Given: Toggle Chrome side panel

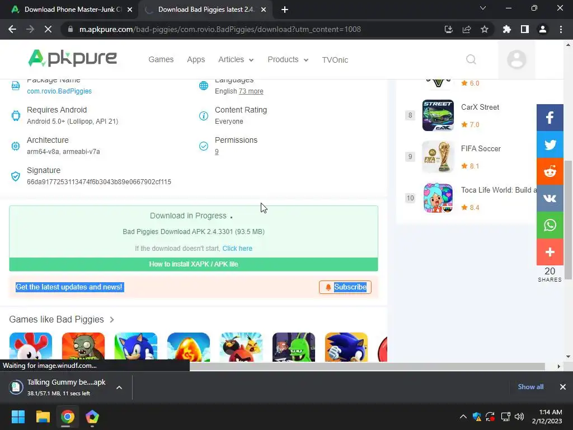Looking at the screenshot, I should [525, 29].
